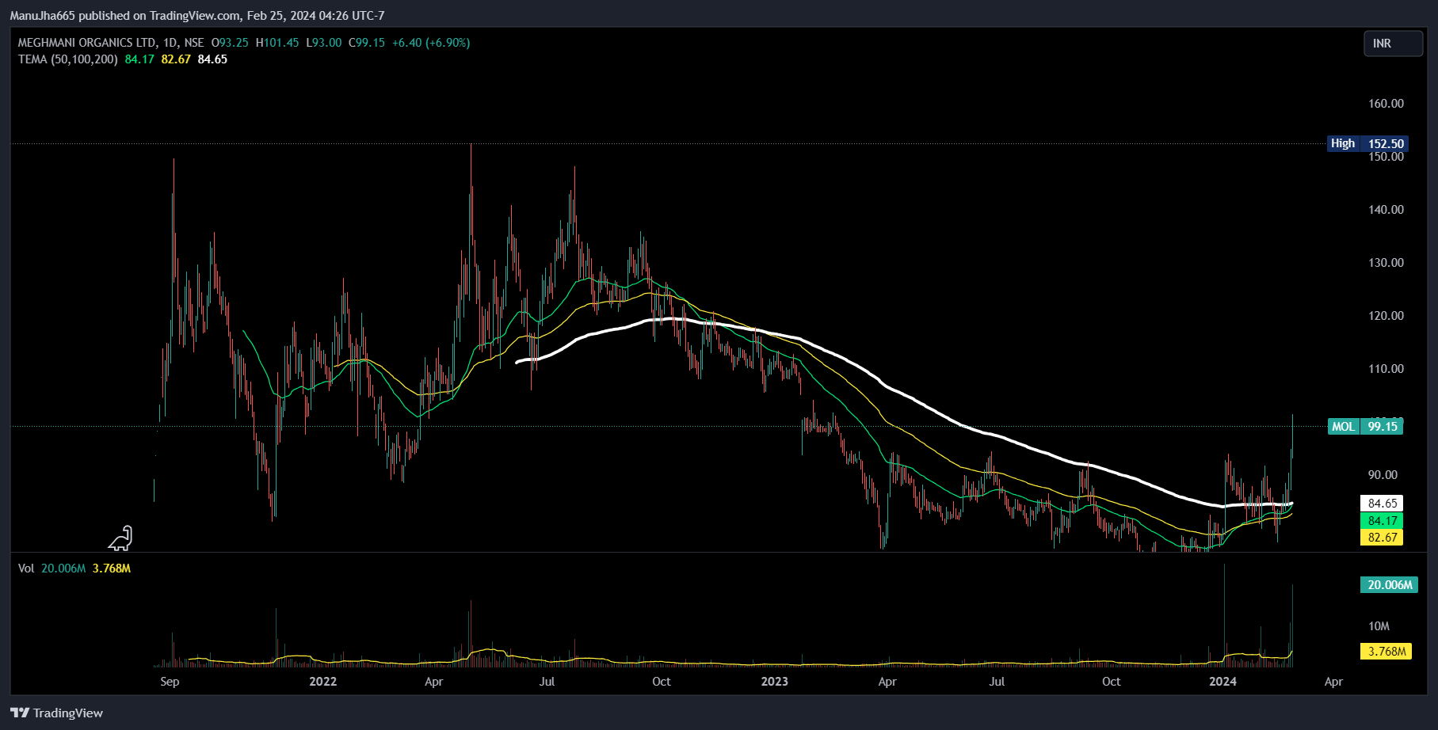Click the green 84.17 price axis tag
Image resolution: width=1438 pixels, height=730 pixels.
(1382, 520)
